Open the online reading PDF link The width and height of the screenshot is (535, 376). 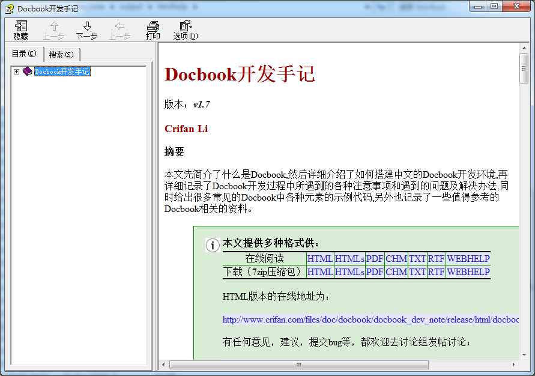(x=375, y=259)
